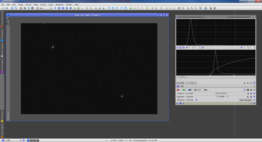Select the RGB/K combined channel button
The height and width of the screenshot is (142, 262).
tap(198, 90)
